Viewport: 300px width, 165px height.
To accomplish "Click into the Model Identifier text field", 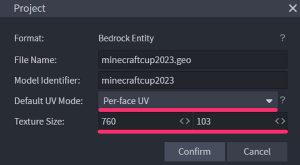I will coord(192,80).
